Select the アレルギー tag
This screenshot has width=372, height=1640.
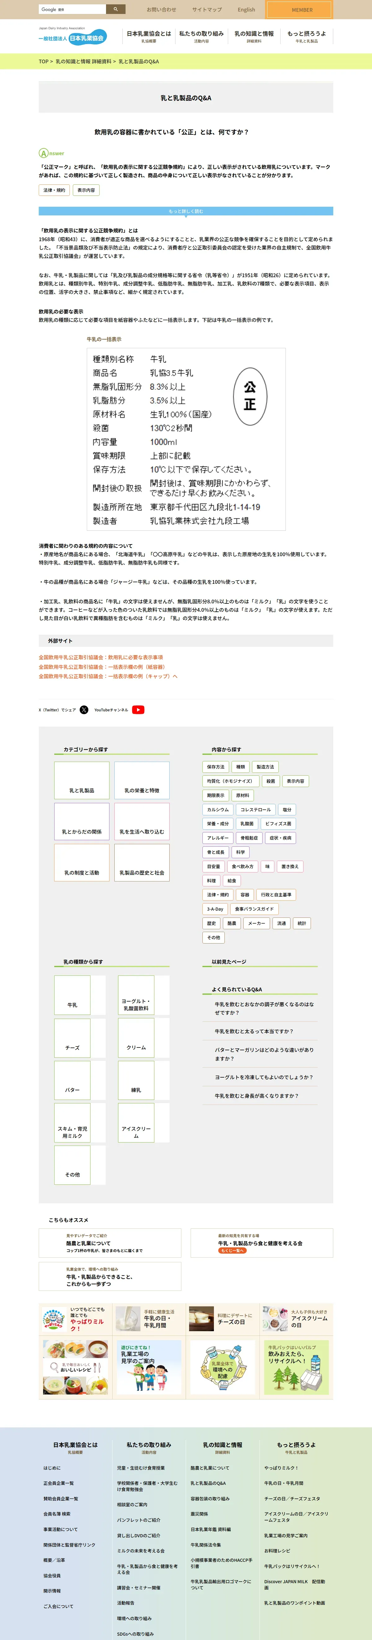click(218, 838)
